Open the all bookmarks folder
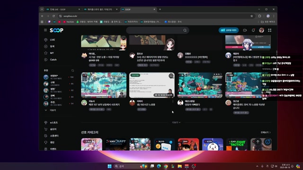 coord(268,22)
